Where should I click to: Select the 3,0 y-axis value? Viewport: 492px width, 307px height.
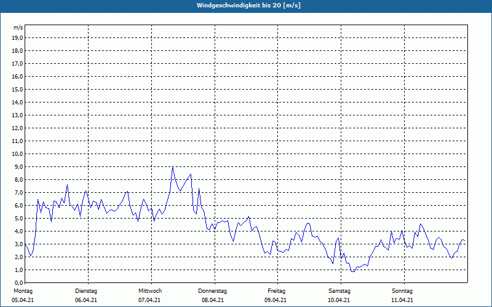(x=19, y=244)
